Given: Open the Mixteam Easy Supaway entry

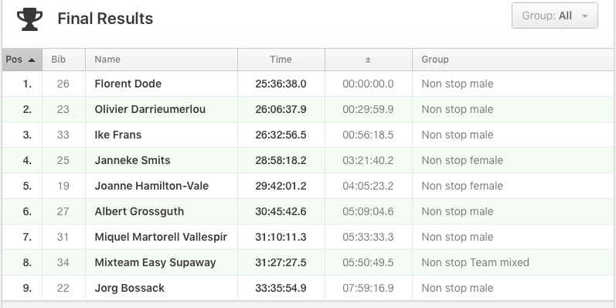Looking at the screenshot, I should 308,263.
